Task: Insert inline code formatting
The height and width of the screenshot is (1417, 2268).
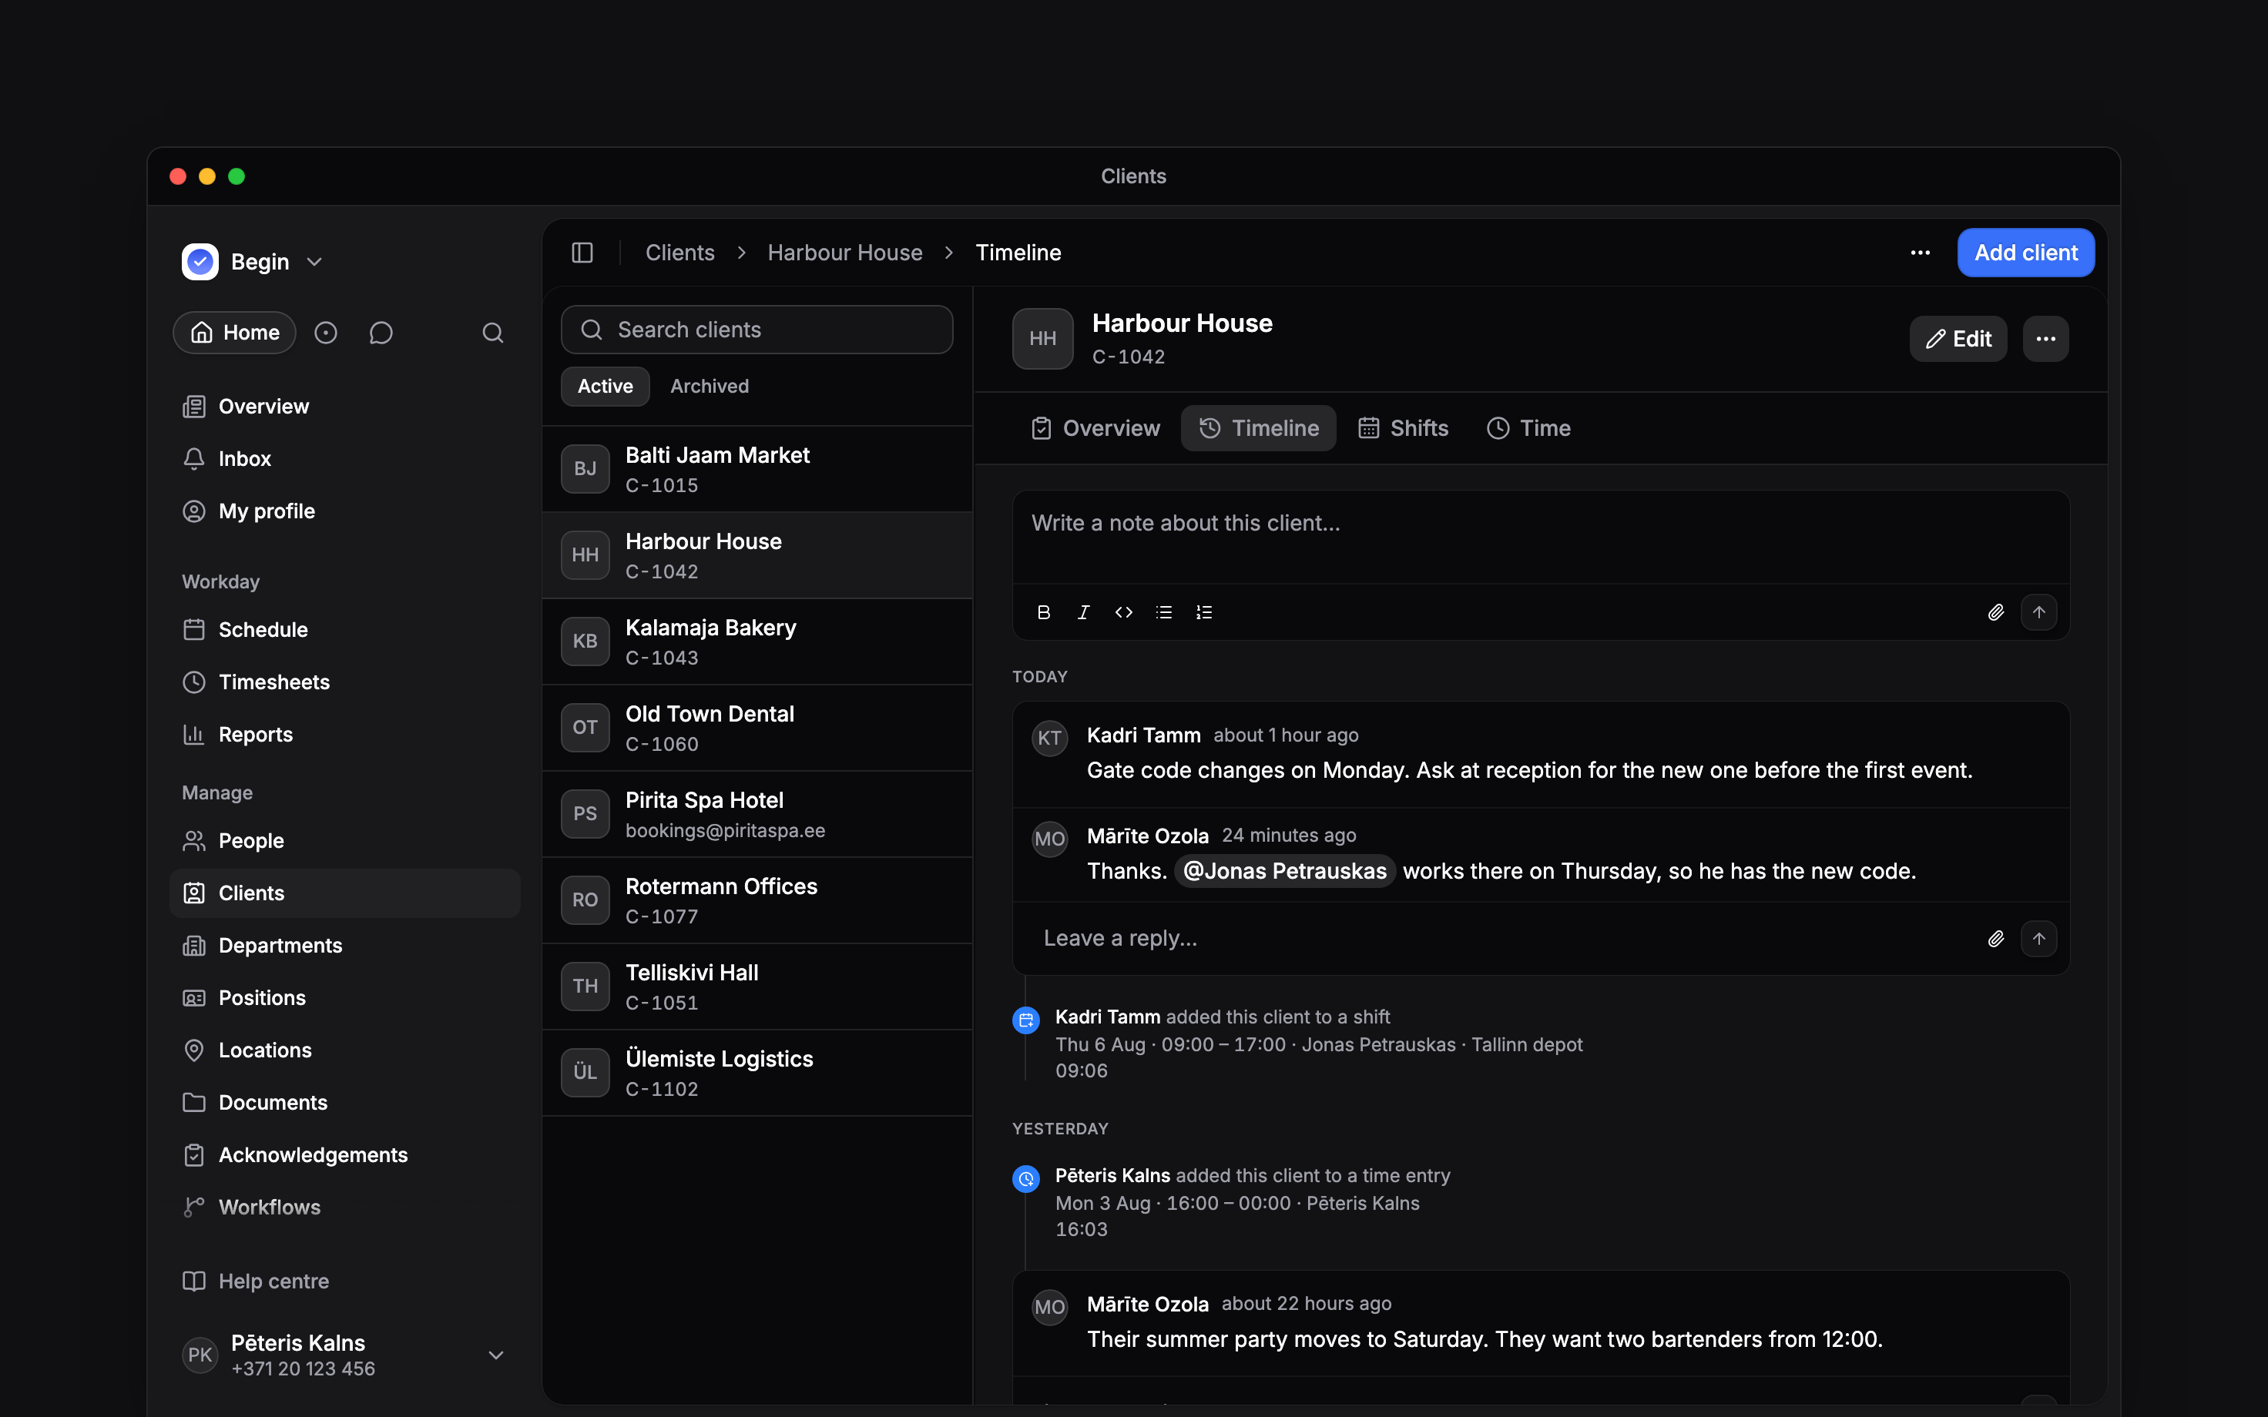Action: pyautogui.click(x=1124, y=612)
